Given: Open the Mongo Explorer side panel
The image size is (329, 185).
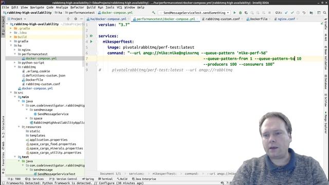Looking at the screenshot, I should tap(325, 123).
